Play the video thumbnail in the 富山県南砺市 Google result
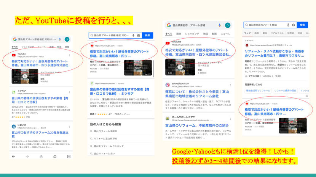316x177 pixels. coord(180,67)
